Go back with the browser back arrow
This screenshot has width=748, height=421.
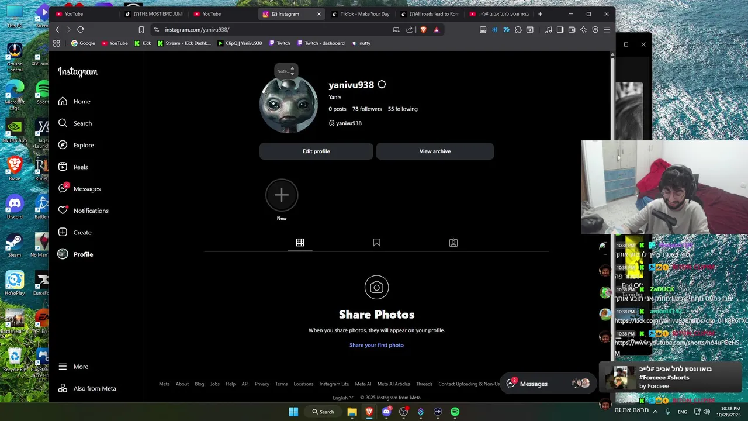pos(57,30)
